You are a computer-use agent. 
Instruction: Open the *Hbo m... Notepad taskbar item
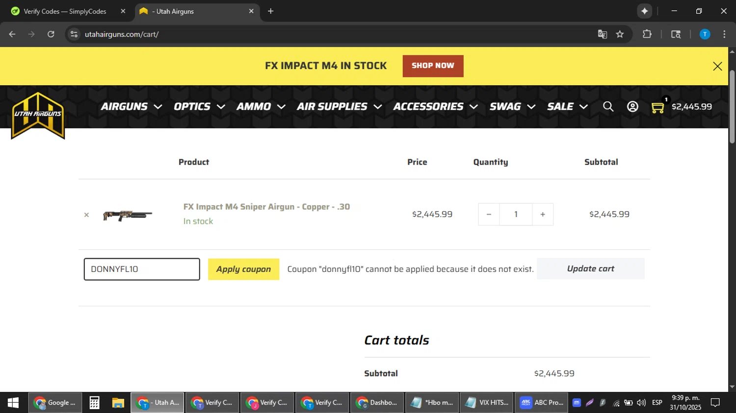[x=432, y=403]
